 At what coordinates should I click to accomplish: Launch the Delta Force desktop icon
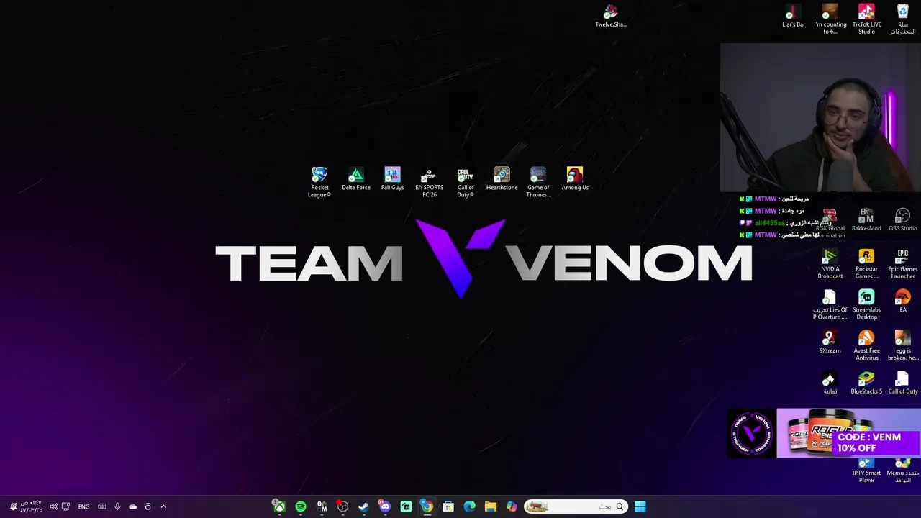tap(356, 179)
